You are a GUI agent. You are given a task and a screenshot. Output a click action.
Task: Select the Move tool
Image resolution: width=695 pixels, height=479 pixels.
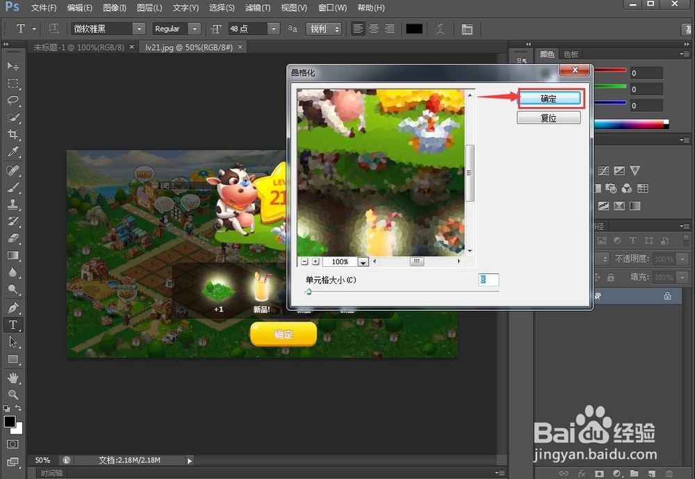(x=13, y=66)
